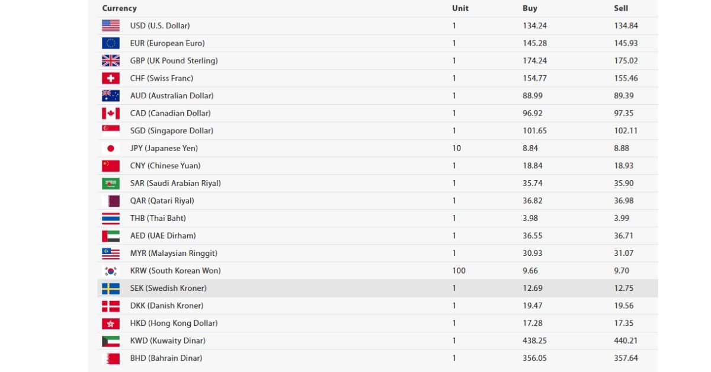Click the Currency column header

[119, 8]
